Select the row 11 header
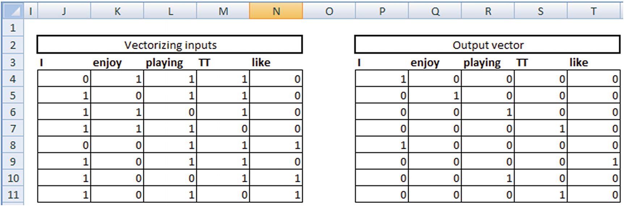The image size is (624, 206). (x=13, y=195)
